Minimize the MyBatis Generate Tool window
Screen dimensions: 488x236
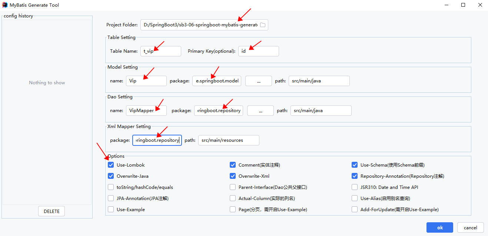pyautogui.click(x=446, y=5)
